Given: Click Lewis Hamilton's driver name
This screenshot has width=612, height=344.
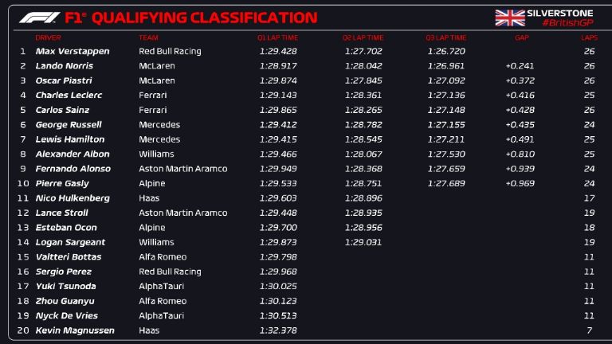Looking at the screenshot, I should click(70, 139).
